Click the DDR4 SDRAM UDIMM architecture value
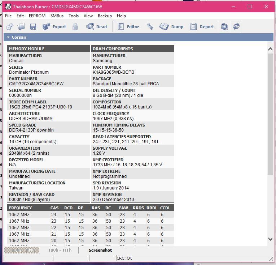The image size is (276, 265). 31,118
